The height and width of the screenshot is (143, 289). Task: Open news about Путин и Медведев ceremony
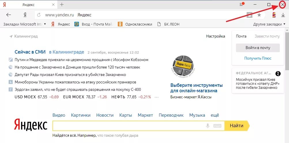(x=82, y=60)
